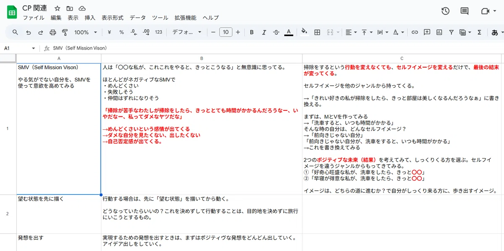Redo the last action

pyautogui.click(x=41, y=32)
